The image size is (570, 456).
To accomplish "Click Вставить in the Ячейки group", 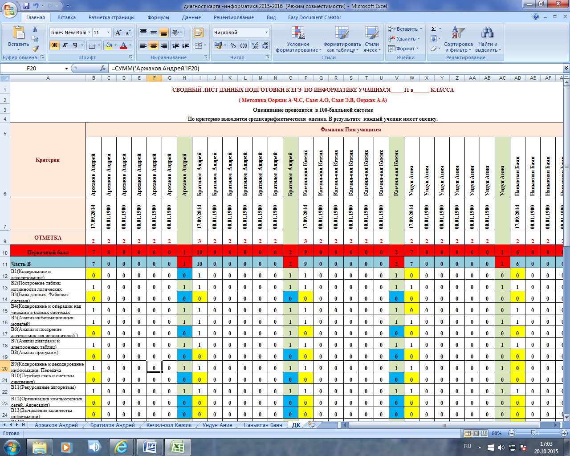I will pyautogui.click(x=405, y=29).
